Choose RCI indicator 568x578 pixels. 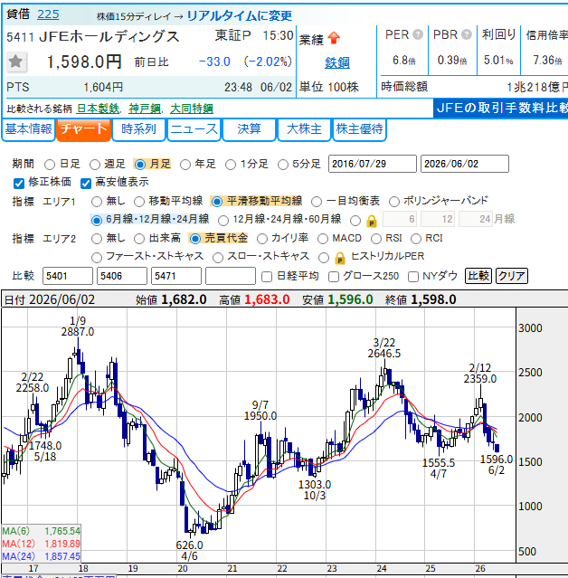(x=416, y=239)
